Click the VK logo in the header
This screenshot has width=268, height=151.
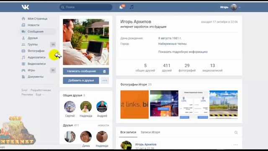[25, 7]
